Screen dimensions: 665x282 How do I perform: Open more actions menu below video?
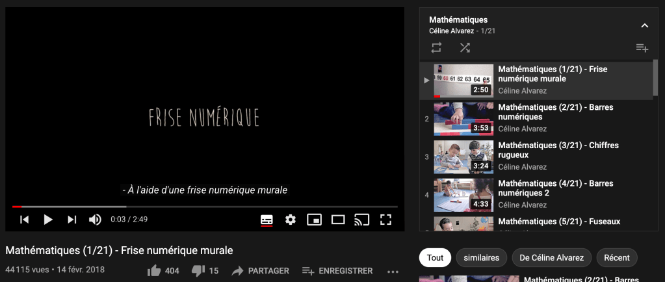tap(393, 271)
